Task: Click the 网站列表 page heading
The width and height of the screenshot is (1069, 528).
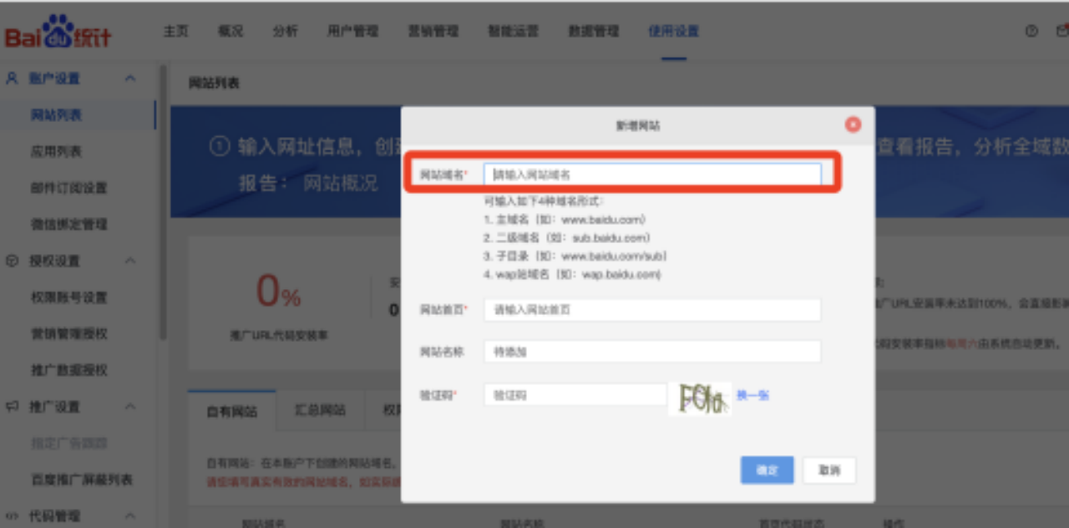Action: 214,84
